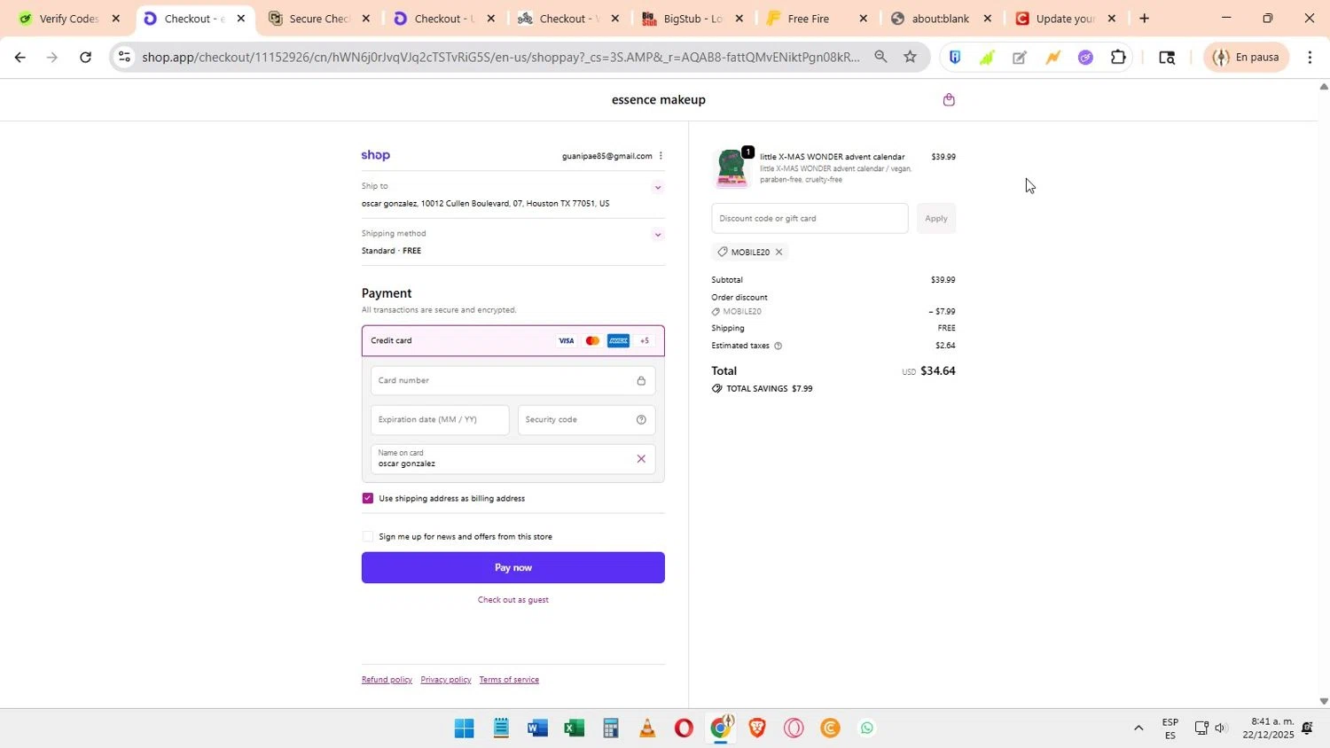Click the Card number input field

513,381
